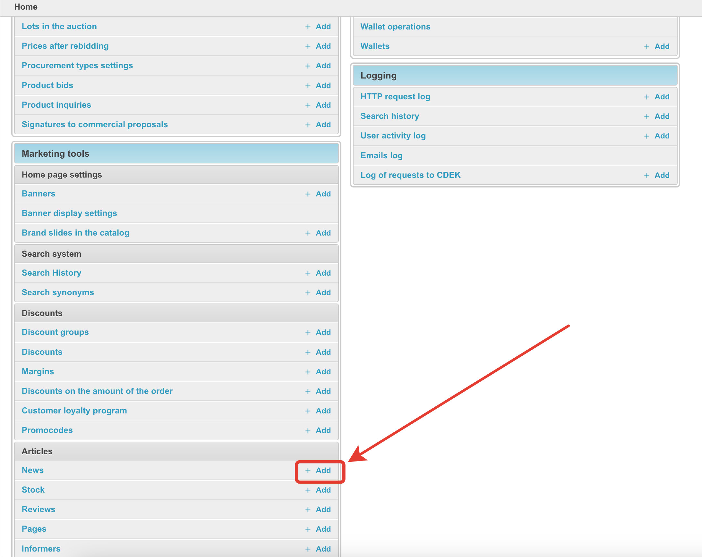
Task: Click plus icon beside Banners row
Action: tap(308, 194)
